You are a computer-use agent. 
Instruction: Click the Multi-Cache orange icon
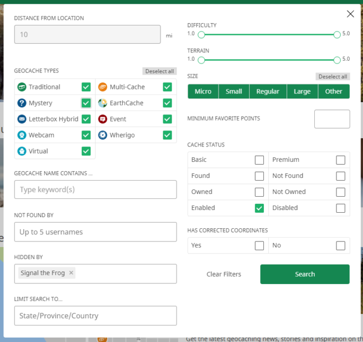click(x=102, y=87)
